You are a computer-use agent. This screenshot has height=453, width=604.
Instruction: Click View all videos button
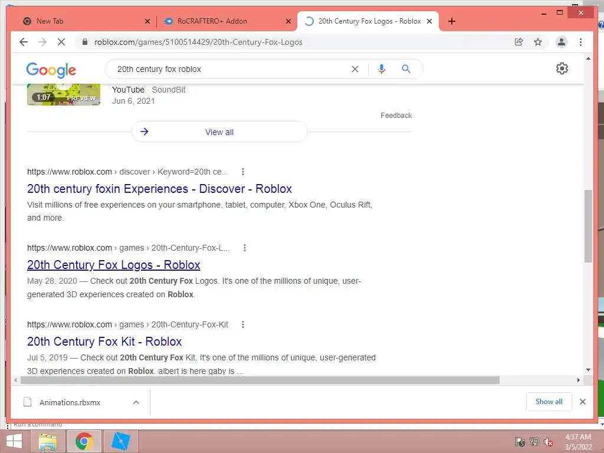tap(219, 132)
